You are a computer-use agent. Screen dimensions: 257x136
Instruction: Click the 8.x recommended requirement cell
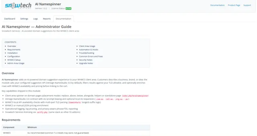[58, 133]
